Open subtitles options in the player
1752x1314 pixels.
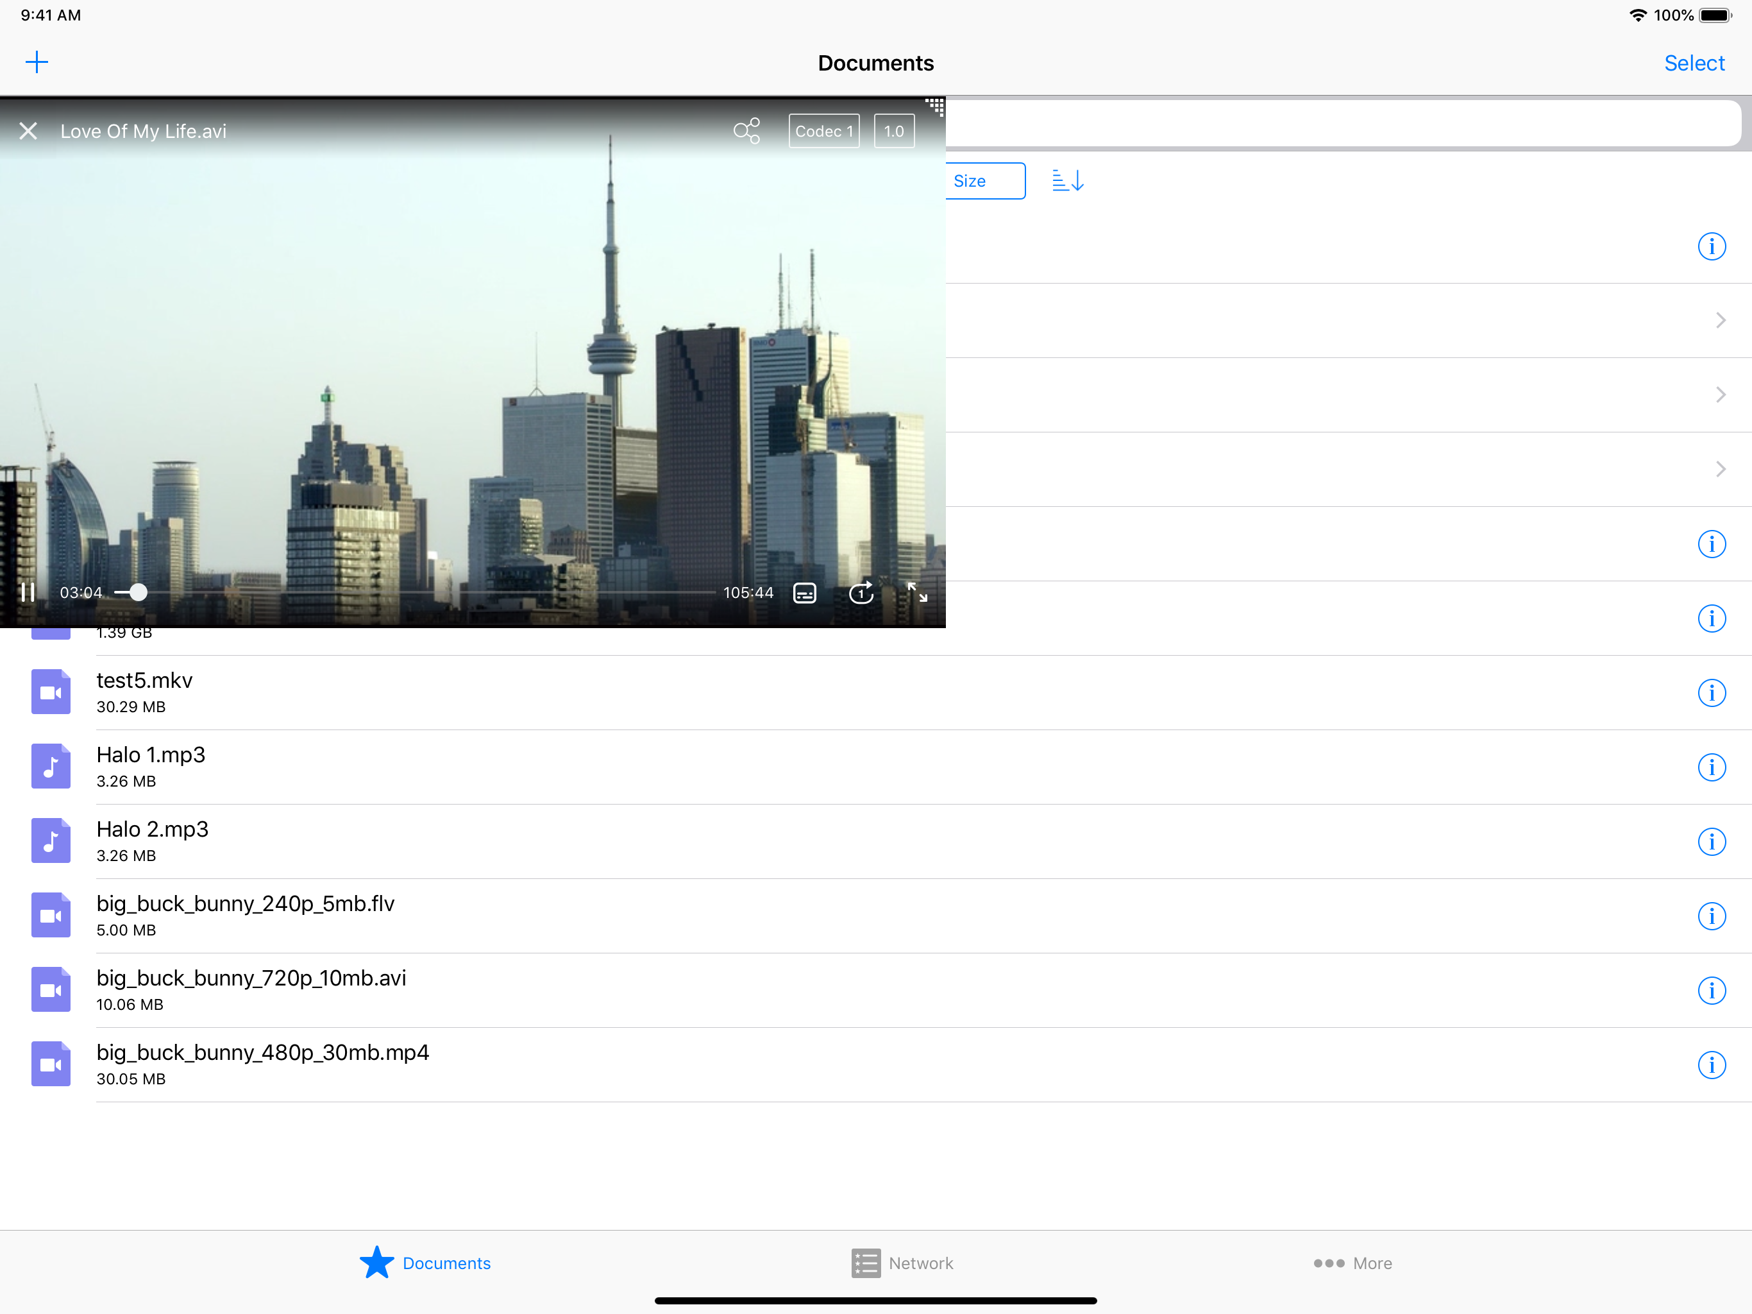pyautogui.click(x=804, y=593)
